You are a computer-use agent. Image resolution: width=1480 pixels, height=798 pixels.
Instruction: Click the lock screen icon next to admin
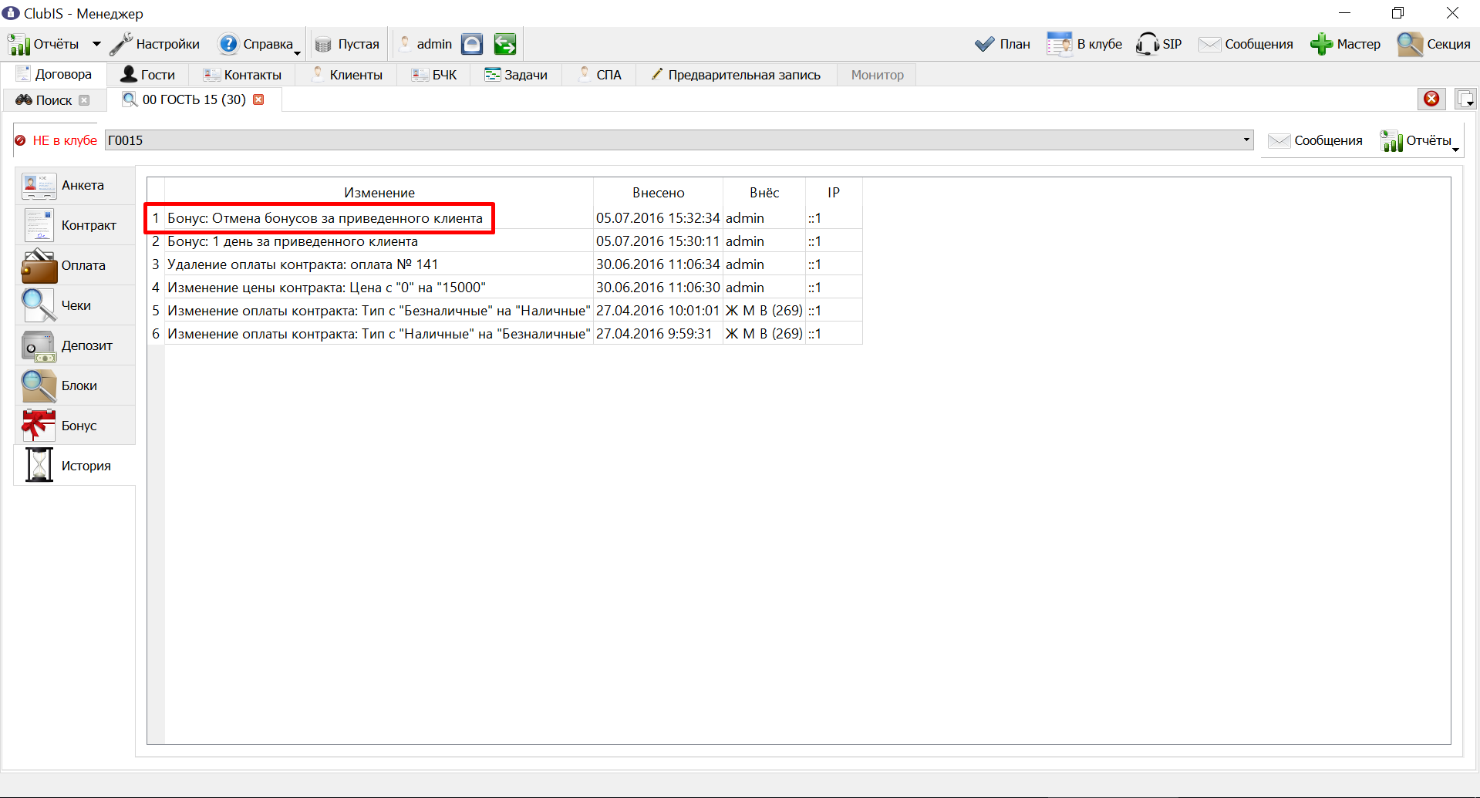click(472, 44)
